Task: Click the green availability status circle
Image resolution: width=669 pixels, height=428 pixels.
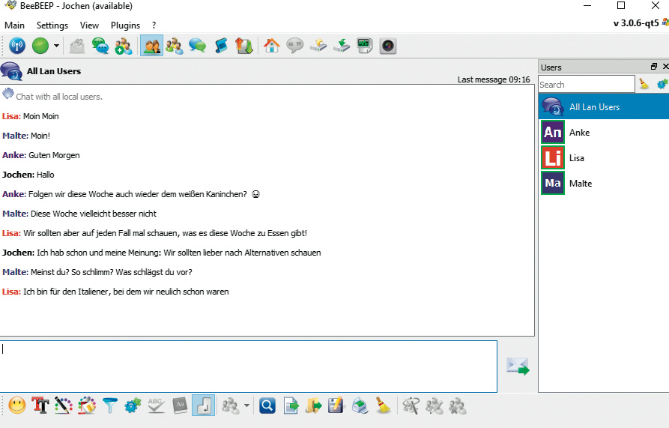Action: click(40, 46)
